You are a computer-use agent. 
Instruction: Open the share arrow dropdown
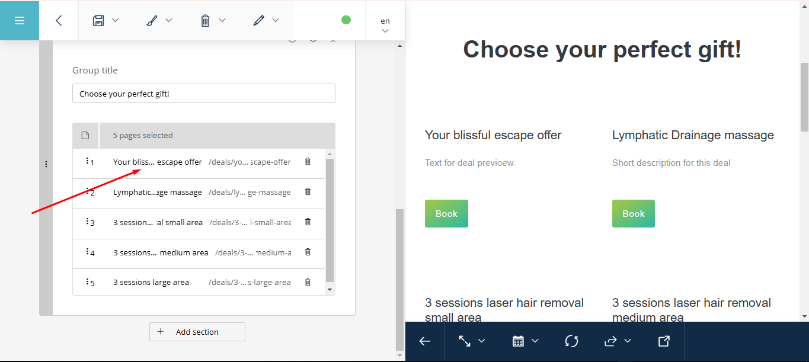617,341
